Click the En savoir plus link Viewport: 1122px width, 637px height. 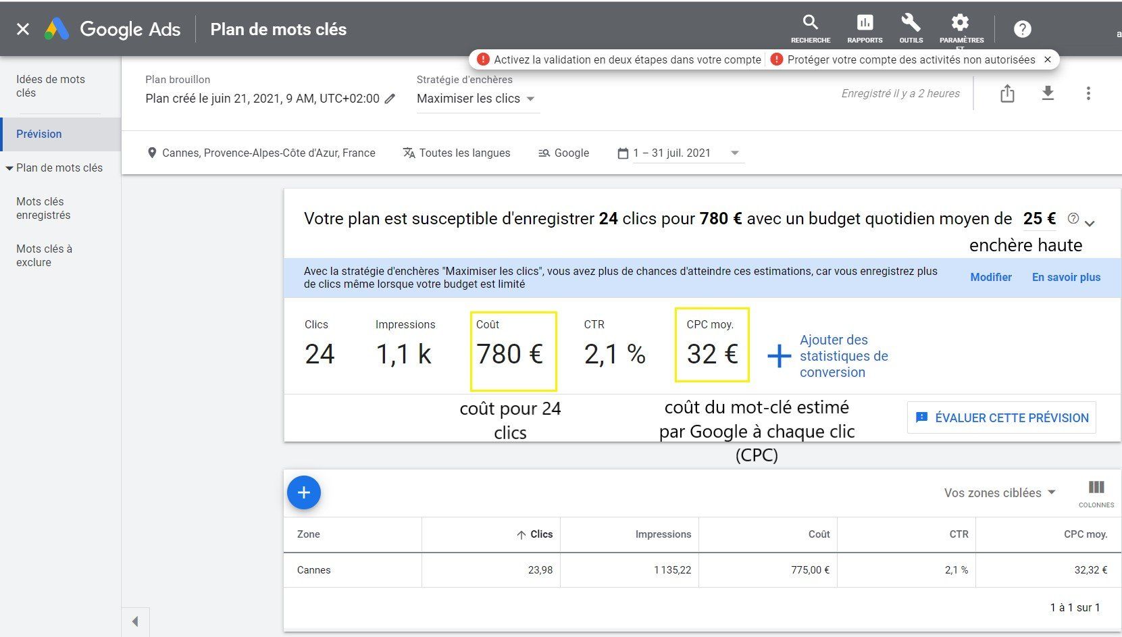(1066, 277)
